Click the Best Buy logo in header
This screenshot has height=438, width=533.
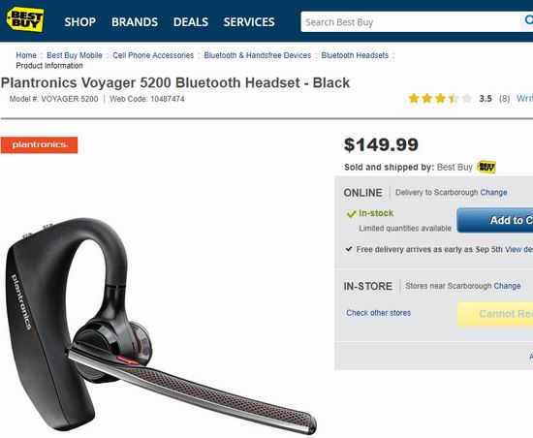click(25, 19)
